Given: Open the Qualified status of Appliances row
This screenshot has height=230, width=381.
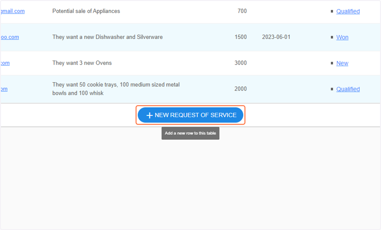Looking at the screenshot, I should [348, 11].
